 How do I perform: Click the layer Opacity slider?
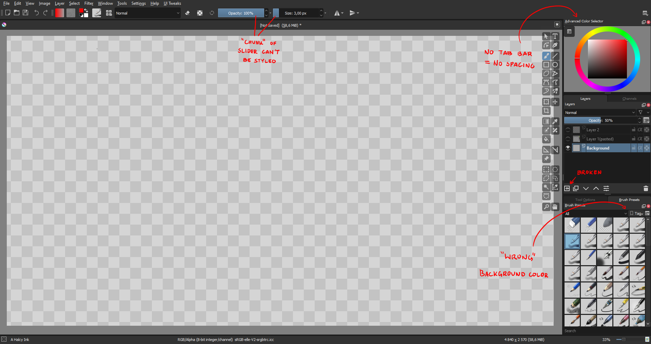[x=600, y=120]
